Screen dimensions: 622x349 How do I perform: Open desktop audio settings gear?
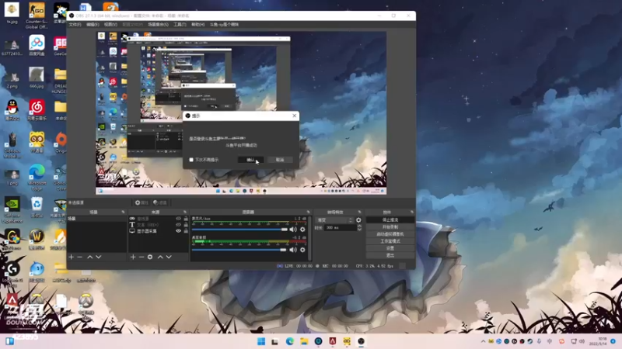tap(302, 250)
